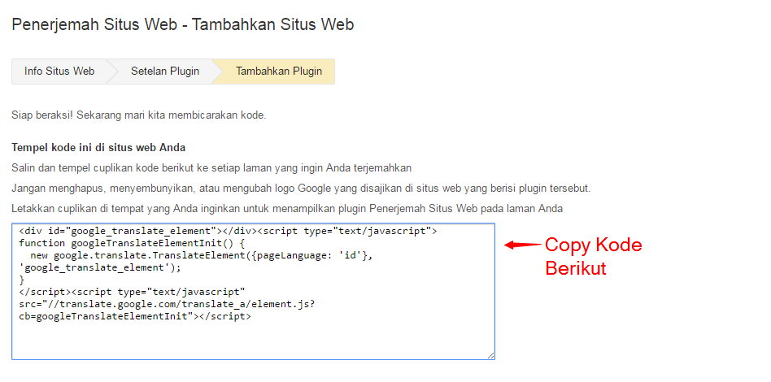
Task: Click the code line 'function googleTranslateElementInit() {'
Action: click(x=132, y=243)
